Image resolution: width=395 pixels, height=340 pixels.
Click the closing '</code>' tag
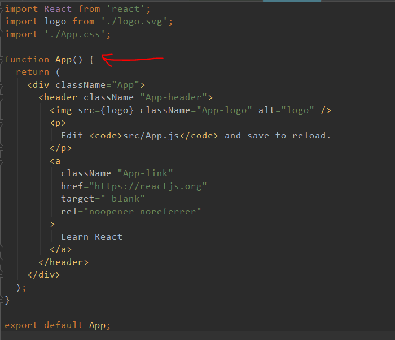[199, 136]
